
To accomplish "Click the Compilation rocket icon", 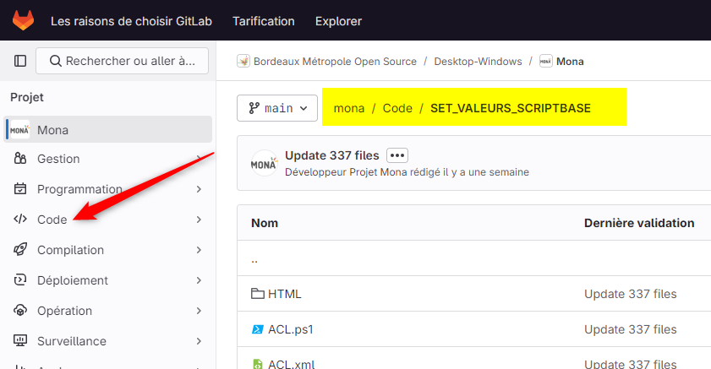I will point(20,250).
